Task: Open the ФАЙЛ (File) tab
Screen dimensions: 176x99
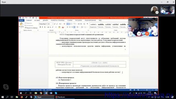Action: pos(21,20)
